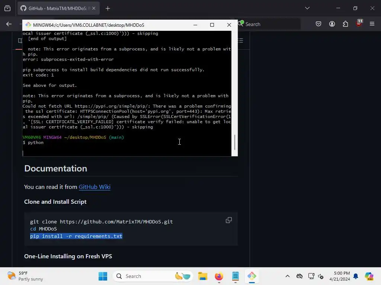The height and width of the screenshot is (285, 381).
Task: Click the terminal window scrollbar thumb
Action: click(x=235, y=142)
